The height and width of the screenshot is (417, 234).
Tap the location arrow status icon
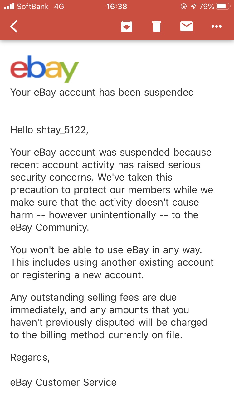click(193, 6)
